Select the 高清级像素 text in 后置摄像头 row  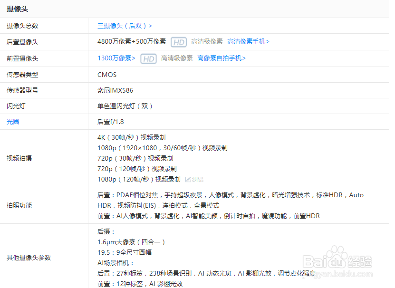(x=207, y=41)
